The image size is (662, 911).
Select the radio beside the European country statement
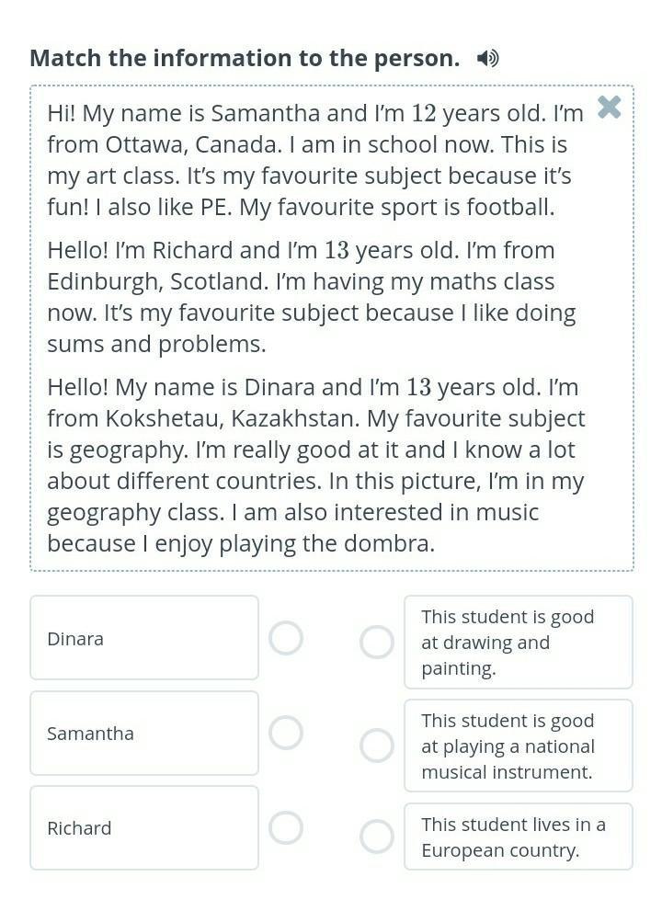point(376,837)
